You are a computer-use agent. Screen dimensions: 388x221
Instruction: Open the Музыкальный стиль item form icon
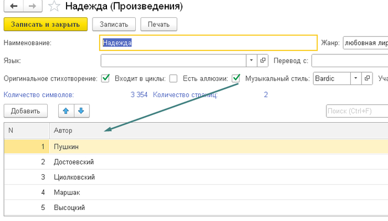coord(367,78)
